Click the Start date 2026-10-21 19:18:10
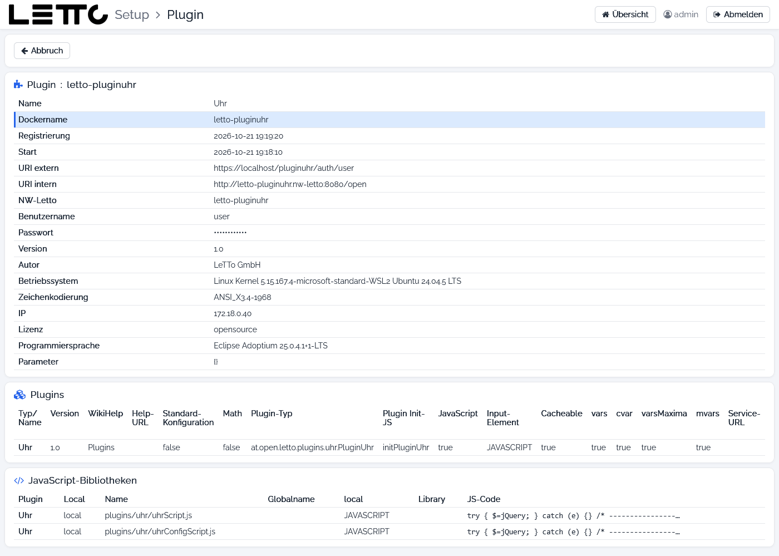The image size is (779, 556). (248, 152)
